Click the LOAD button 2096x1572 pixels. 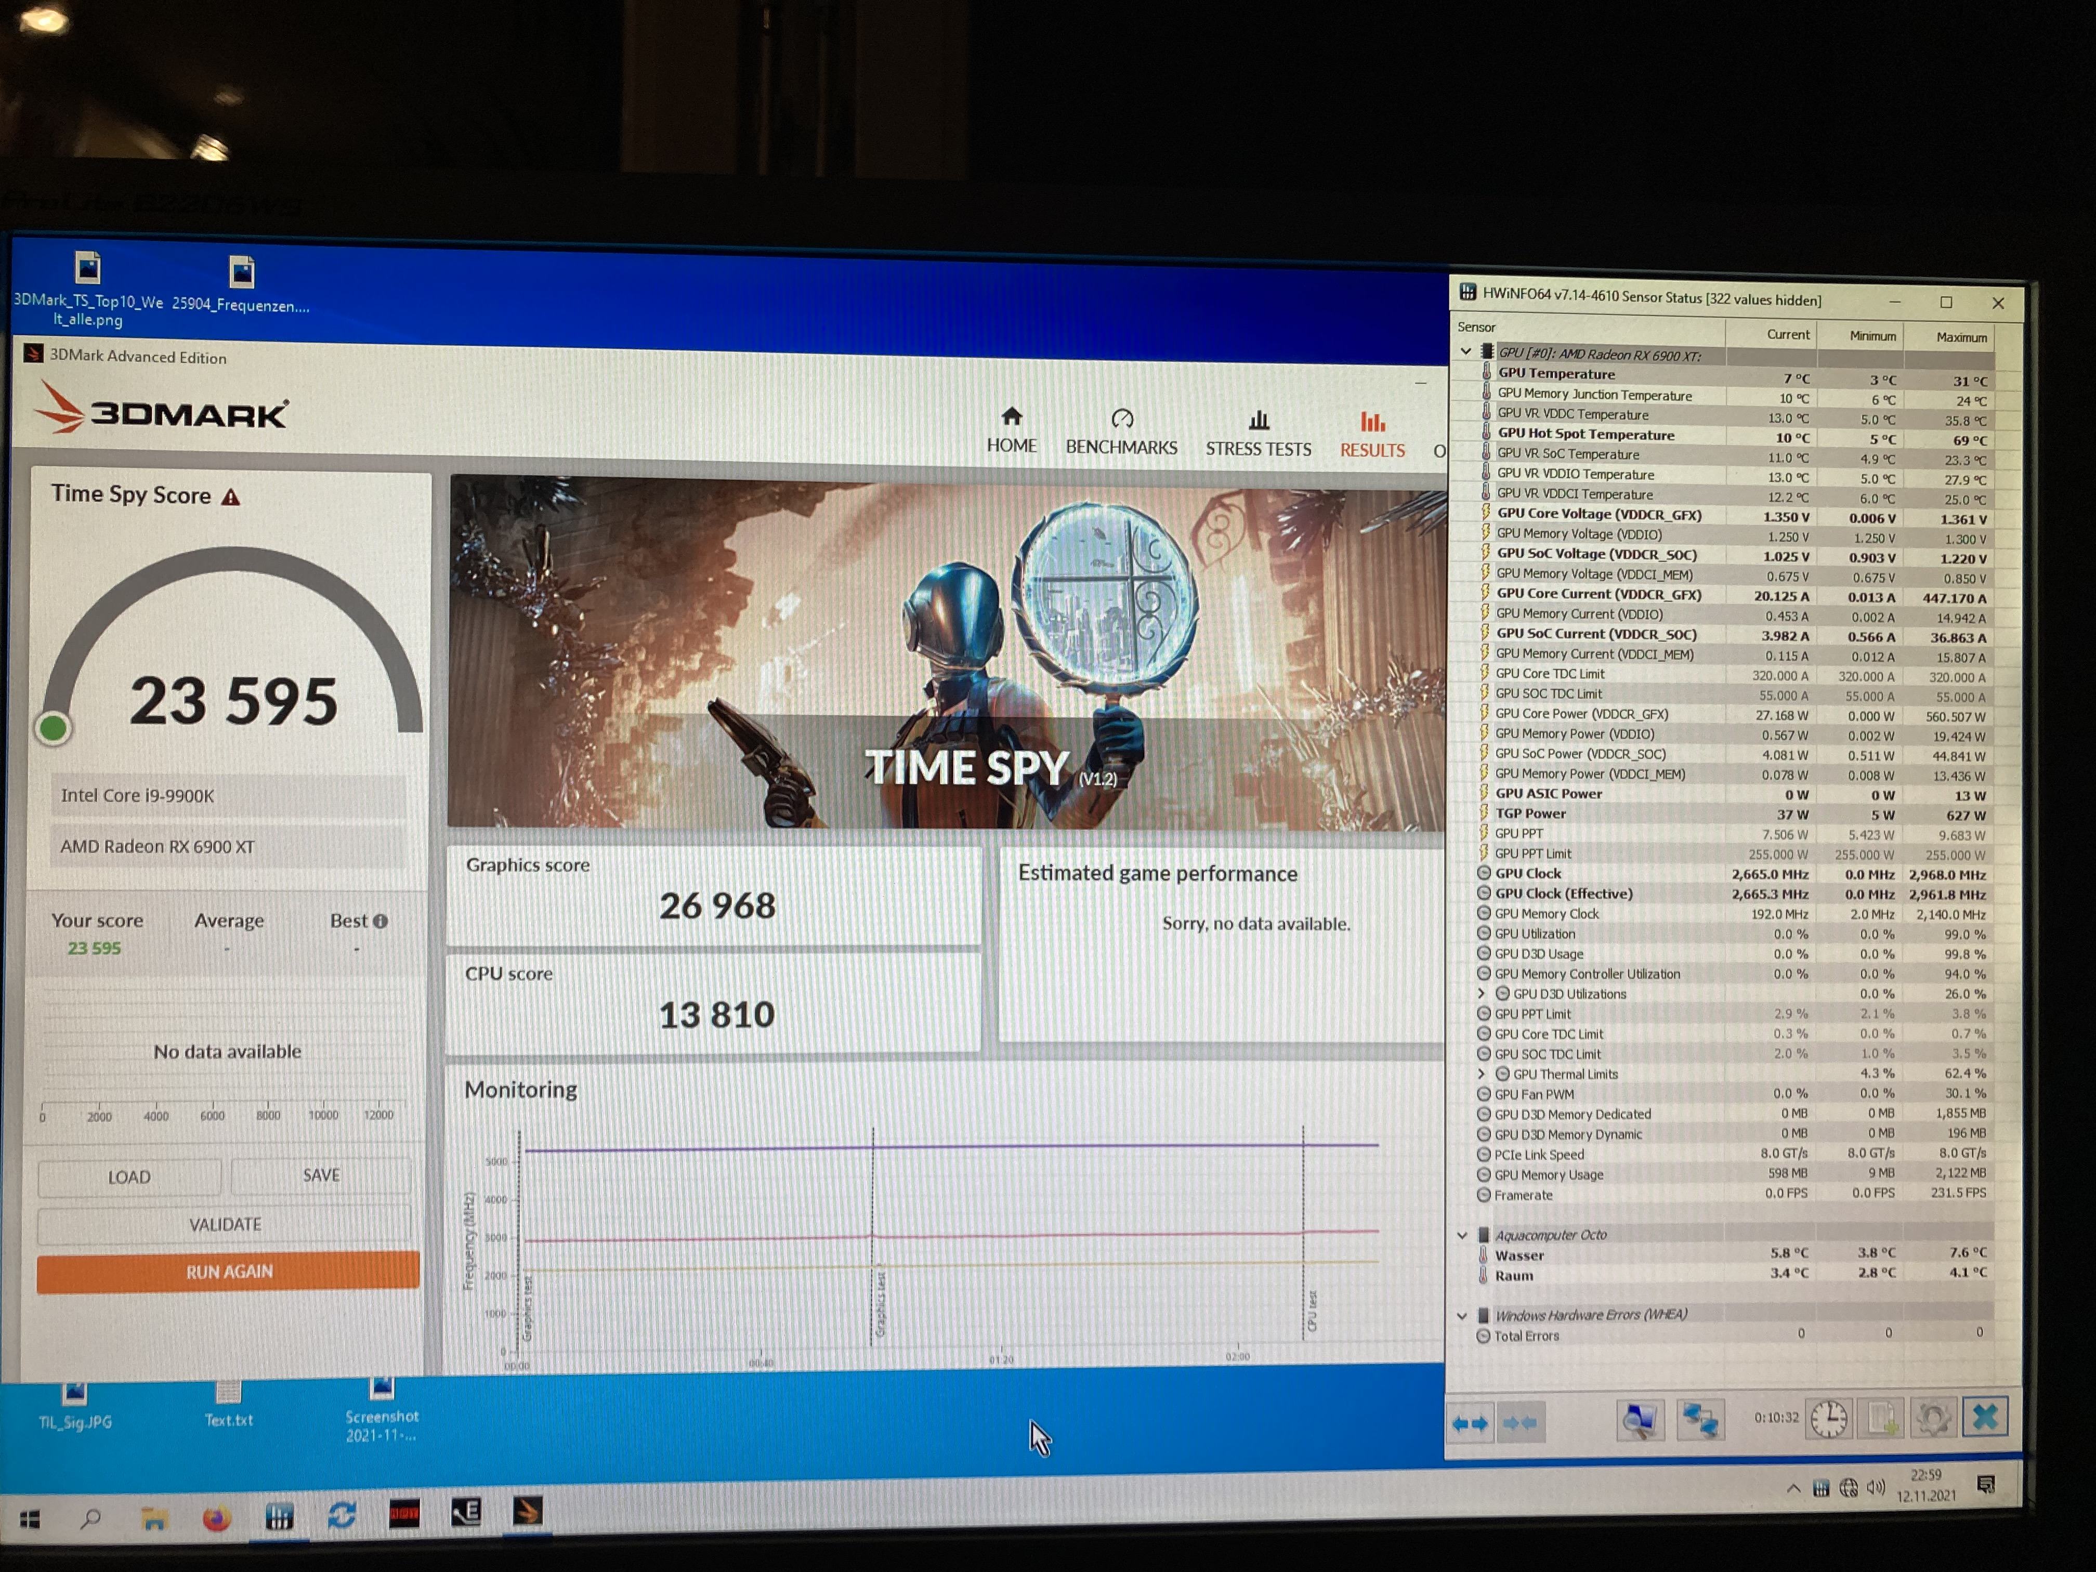pos(129,1177)
